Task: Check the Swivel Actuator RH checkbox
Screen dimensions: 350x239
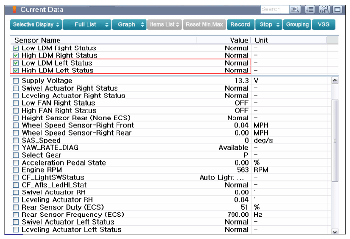Action: click(16, 192)
